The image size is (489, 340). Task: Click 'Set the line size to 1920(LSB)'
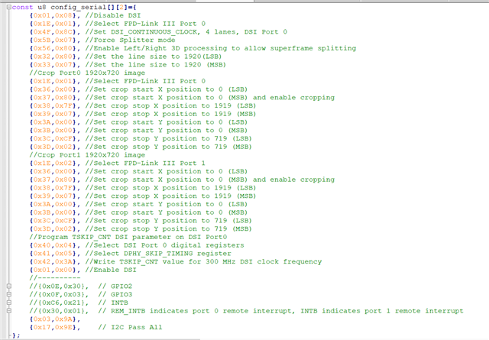[154, 57]
